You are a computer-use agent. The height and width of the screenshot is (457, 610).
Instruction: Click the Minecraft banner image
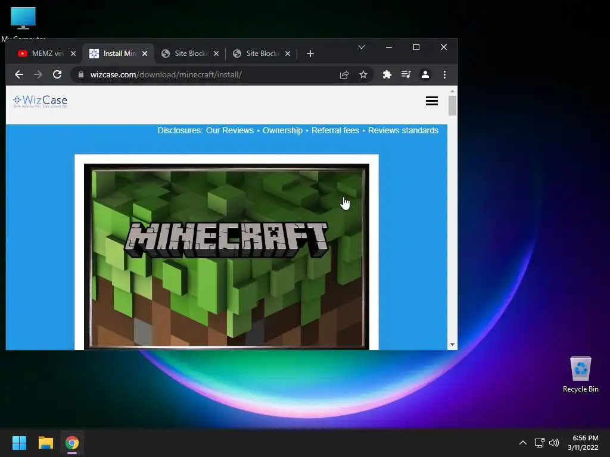click(226, 256)
